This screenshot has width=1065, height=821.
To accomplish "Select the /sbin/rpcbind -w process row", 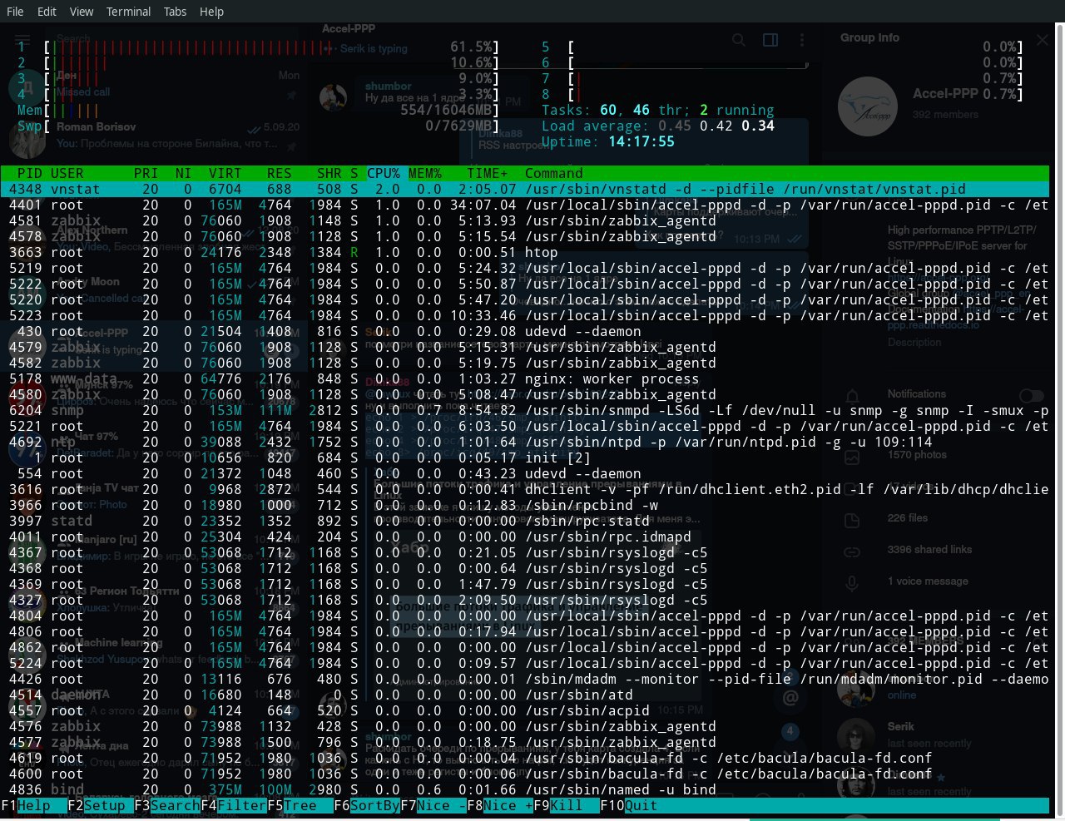I will click(524, 505).
